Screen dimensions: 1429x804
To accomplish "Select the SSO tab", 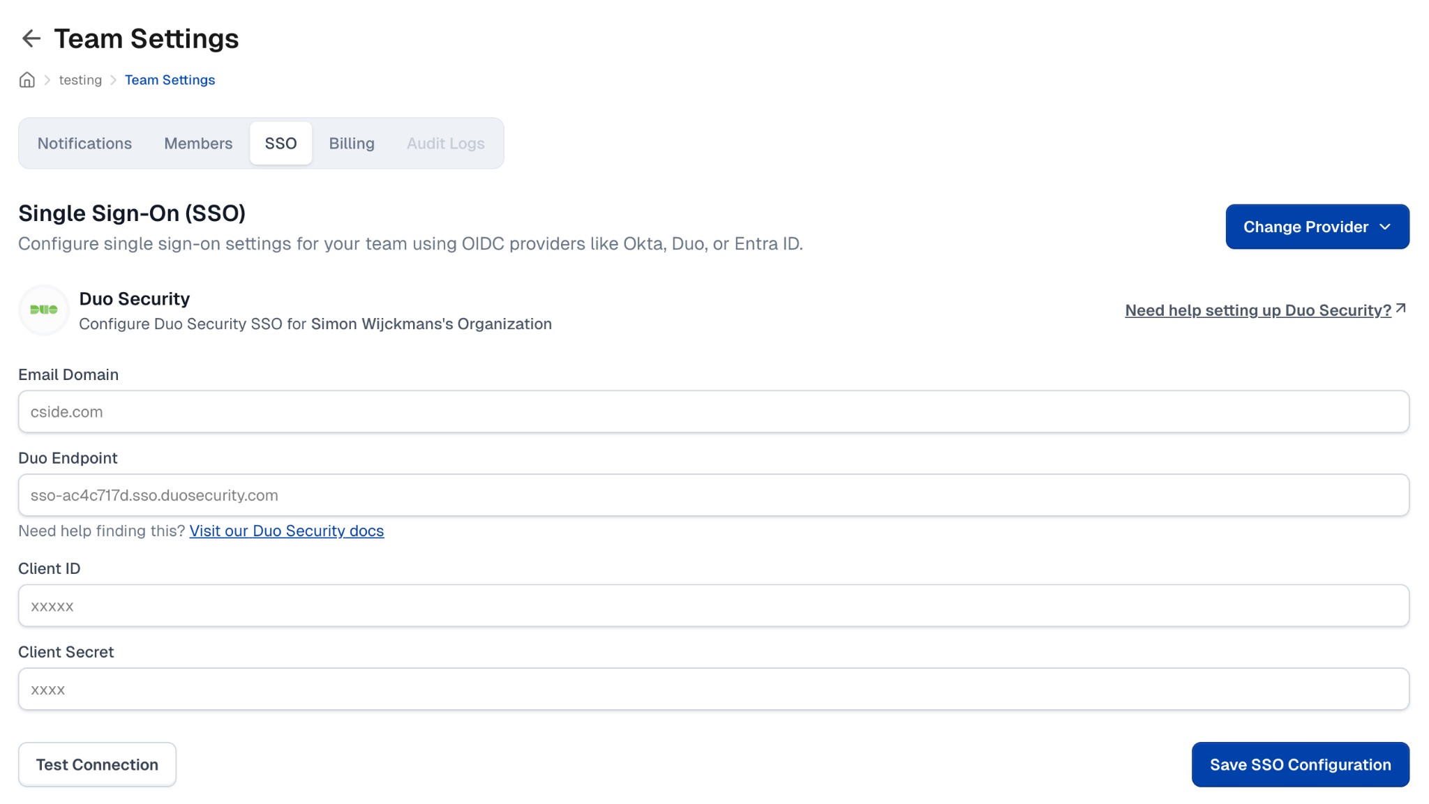I will (280, 143).
